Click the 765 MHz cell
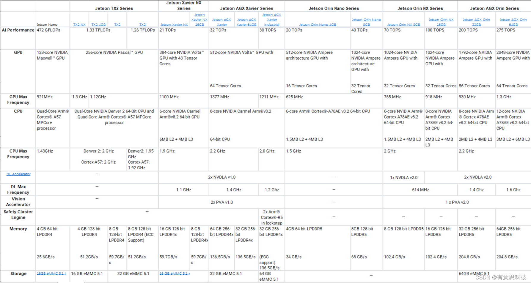 point(392,97)
